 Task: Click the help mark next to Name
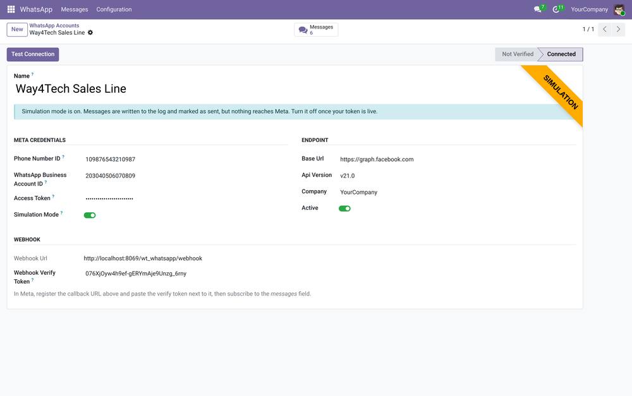click(x=33, y=74)
